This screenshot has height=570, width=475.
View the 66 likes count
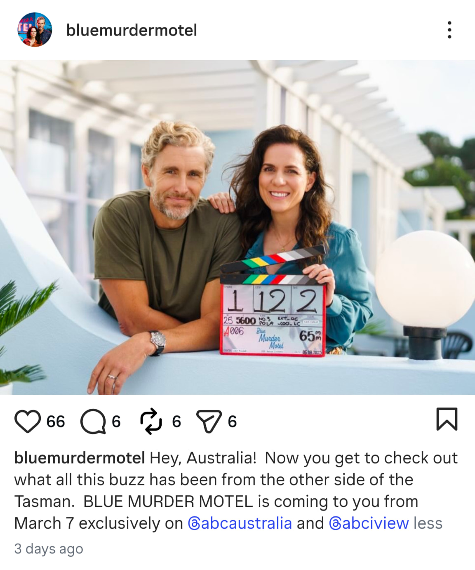coord(56,422)
